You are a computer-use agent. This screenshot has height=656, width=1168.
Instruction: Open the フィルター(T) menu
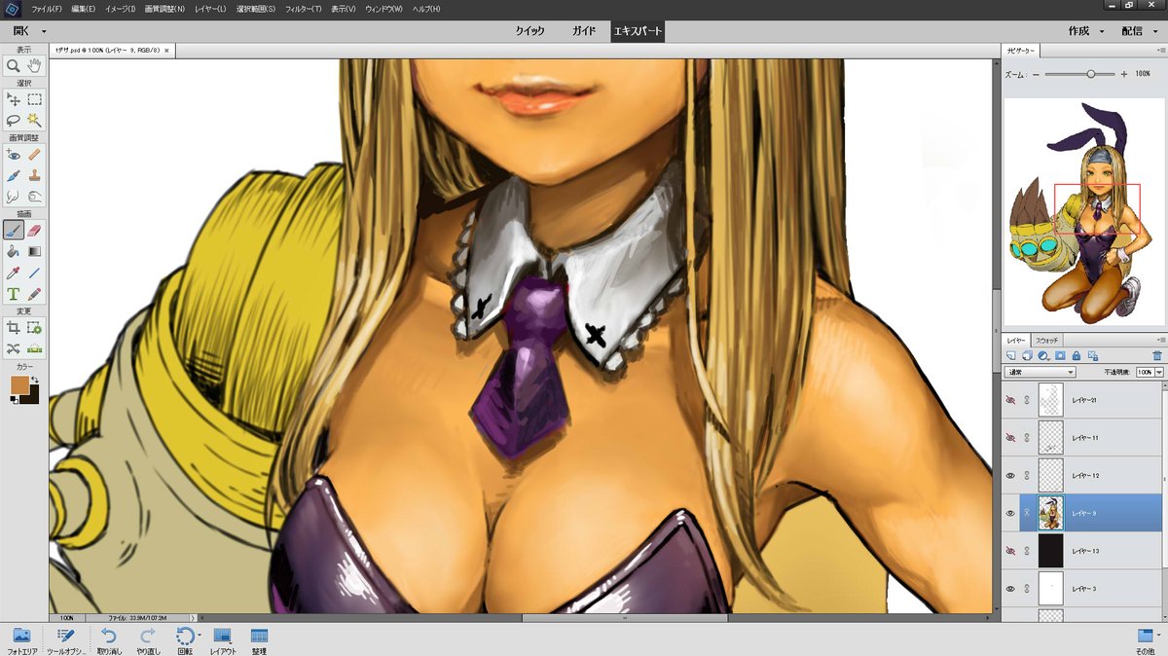[x=303, y=9]
